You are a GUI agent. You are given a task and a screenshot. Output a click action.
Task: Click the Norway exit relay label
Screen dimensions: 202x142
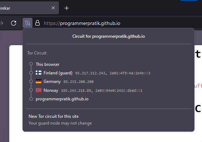(x=51, y=90)
